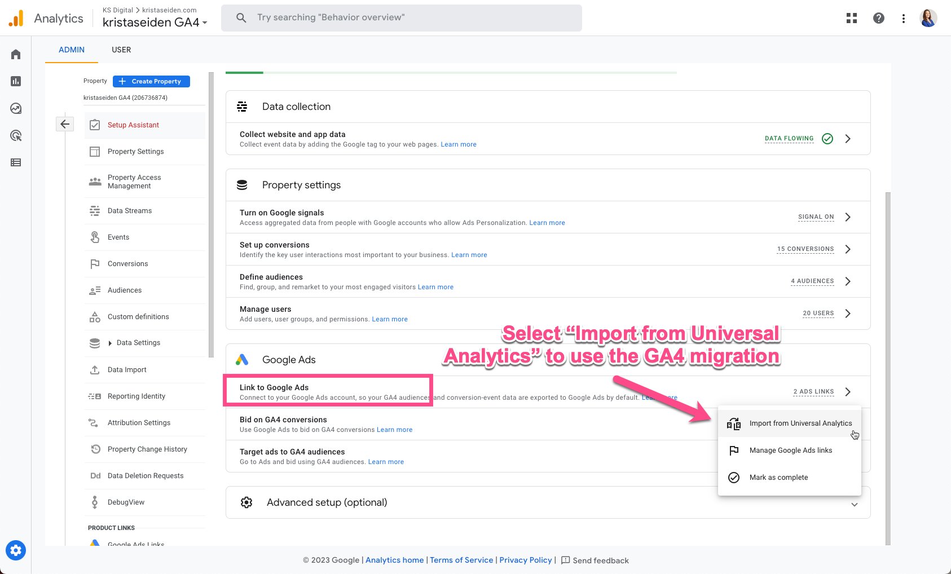This screenshot has height=574, width=951.
Task: Click the Create Property button
Action: click(151, 81)
